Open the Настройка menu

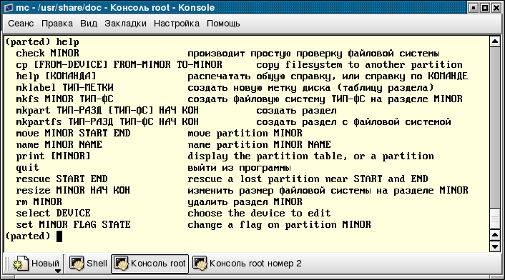pos(177,24)
